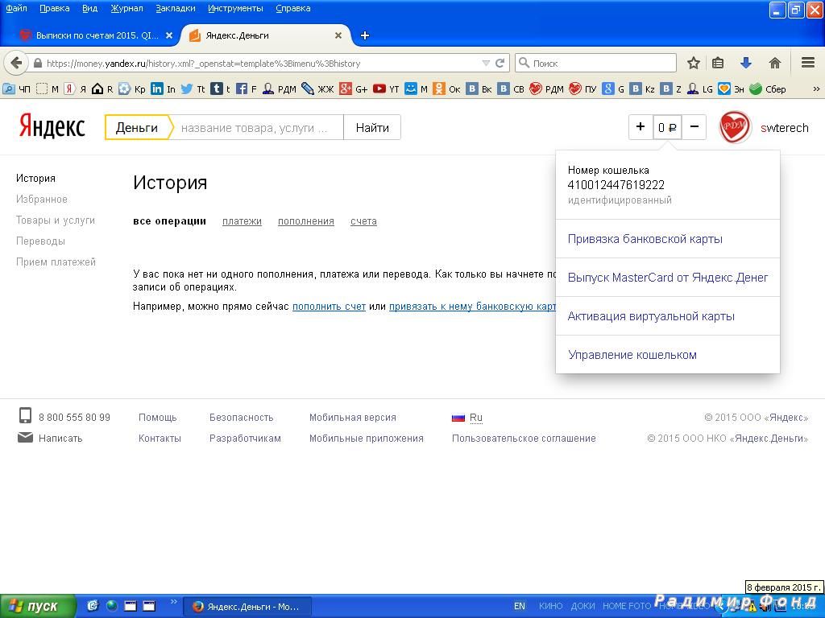Screen dimensions: 825x618
Task: Open the heart-icon 'ПУ' bookmark
Action: coord(582,89)
